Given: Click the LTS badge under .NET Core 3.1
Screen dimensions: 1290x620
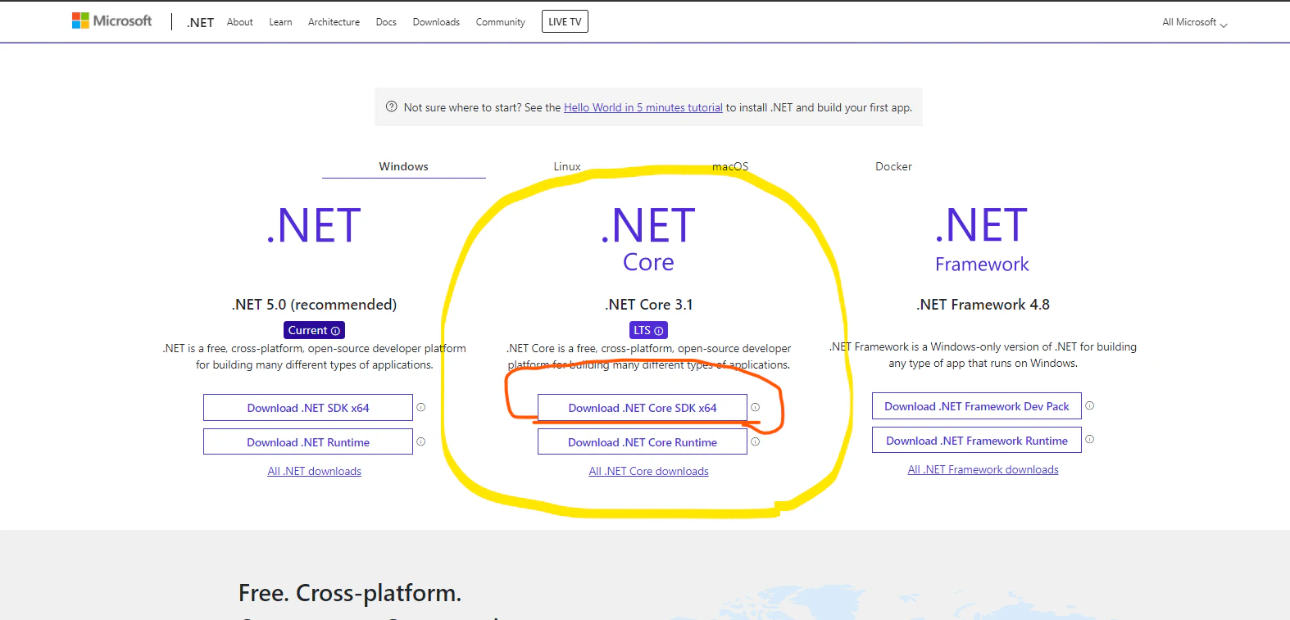Looking at the screenshot, I should pos(648,330).
